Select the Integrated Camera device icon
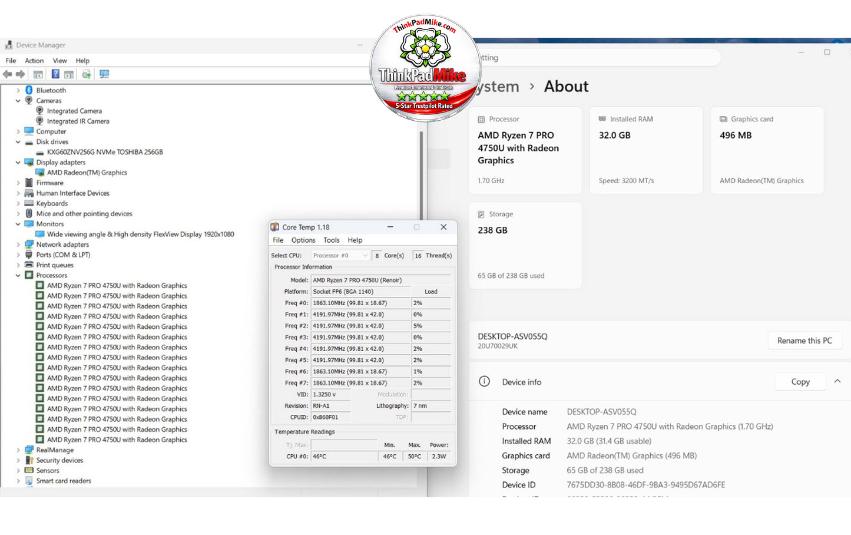 point(39,111)
